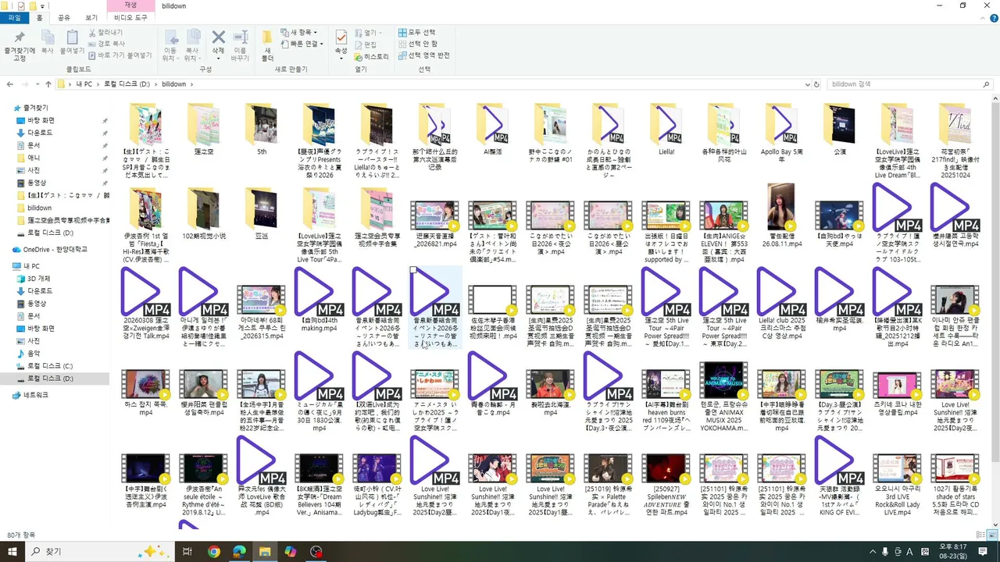Switch to the 홈 ribbon tab
1000x562 pixels.
(40, 17)
